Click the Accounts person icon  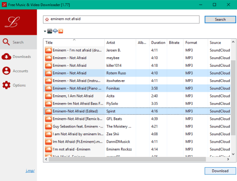[6, 71]
